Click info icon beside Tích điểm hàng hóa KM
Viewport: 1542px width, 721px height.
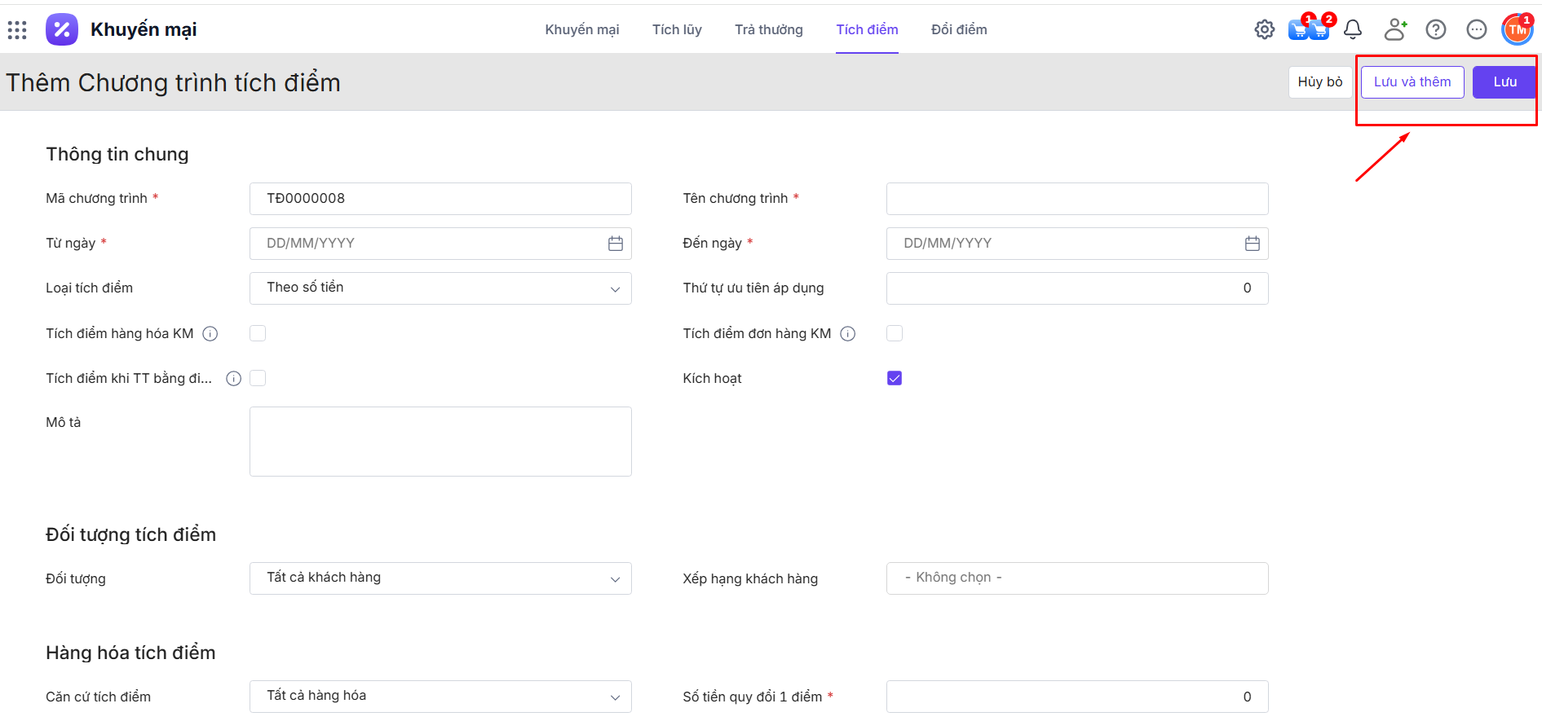(210, 333)
